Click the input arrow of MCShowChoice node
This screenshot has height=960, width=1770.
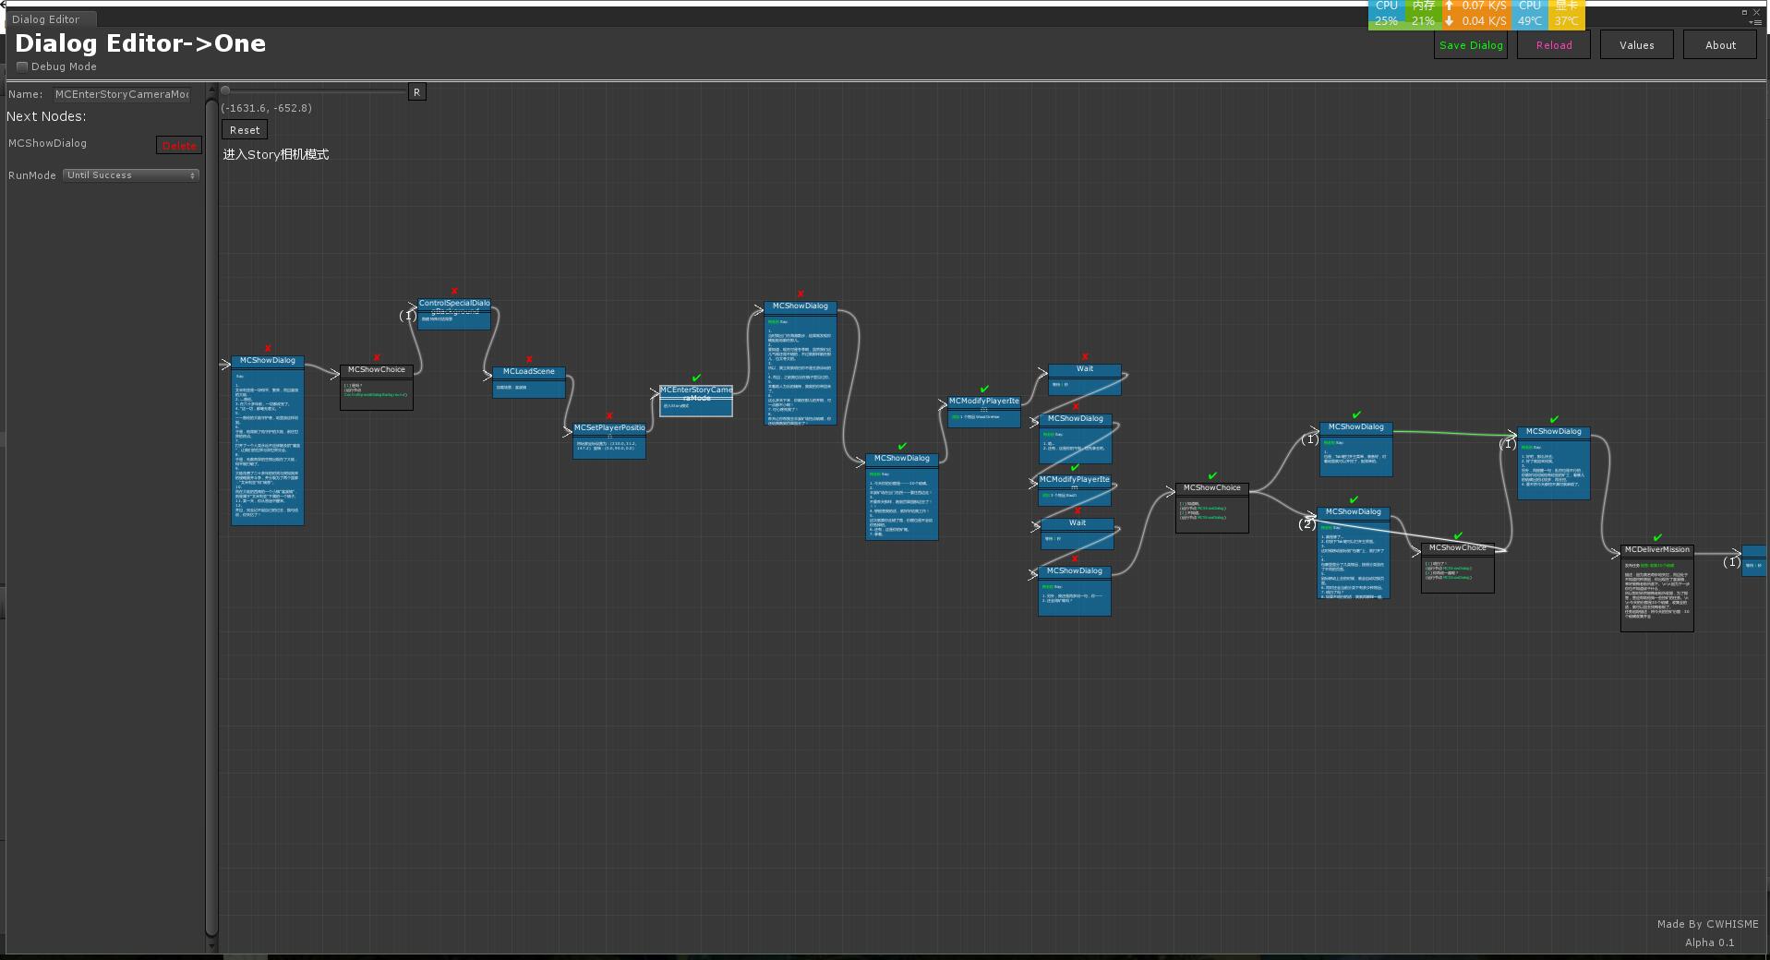pyautogui.click(x=333, y=374)
